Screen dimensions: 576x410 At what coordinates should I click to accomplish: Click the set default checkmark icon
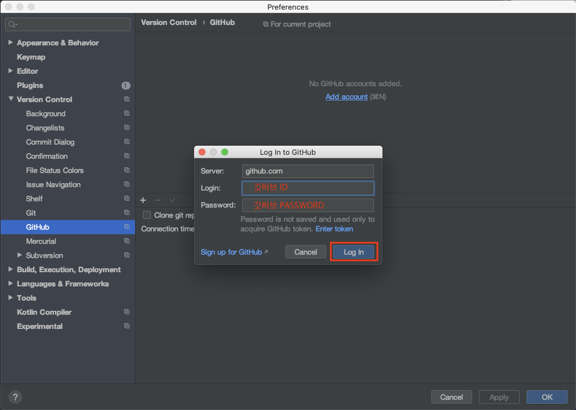click(173, 200)
